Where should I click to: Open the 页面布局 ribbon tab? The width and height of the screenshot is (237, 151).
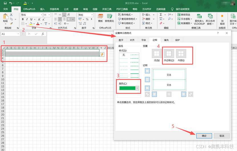pos(54,9)
